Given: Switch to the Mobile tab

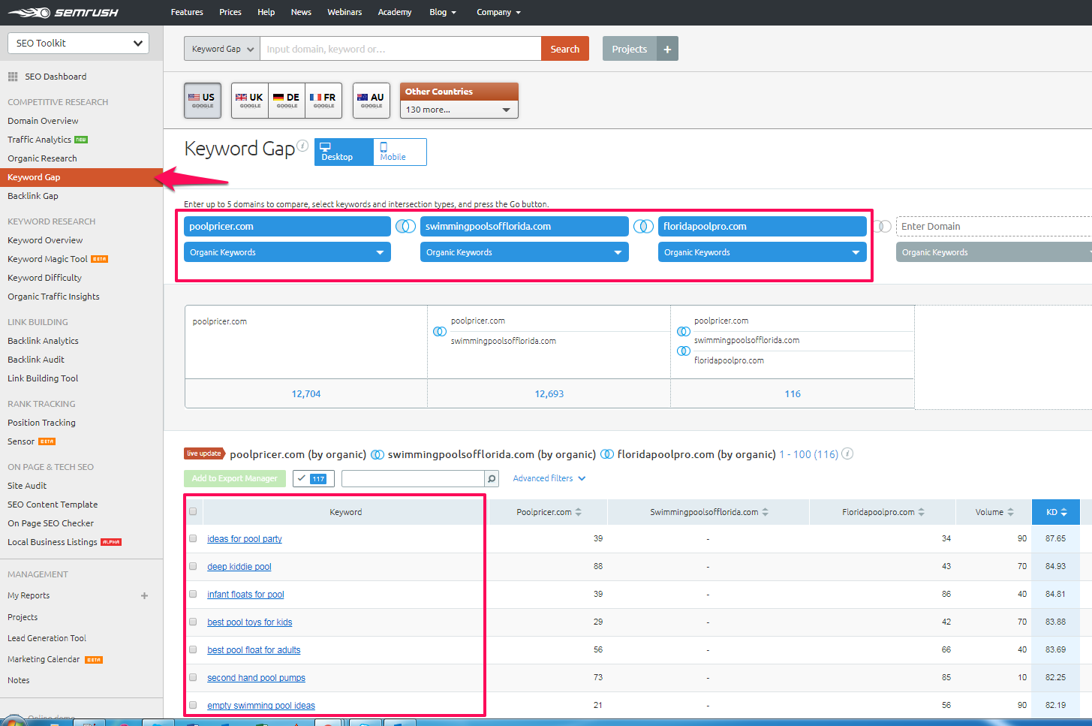Looking at the screenshot, I should (399, 152).
